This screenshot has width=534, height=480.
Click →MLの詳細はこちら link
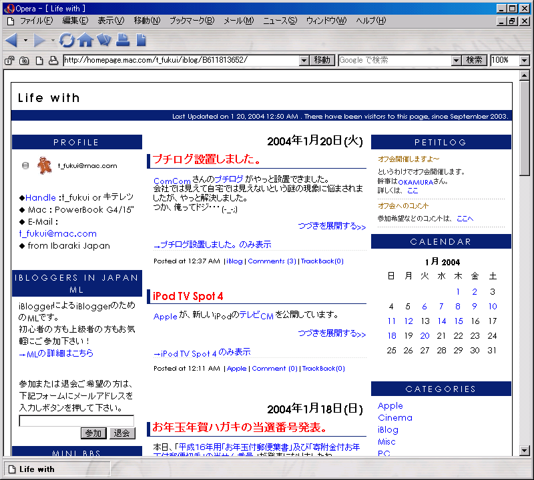point(56,353)
